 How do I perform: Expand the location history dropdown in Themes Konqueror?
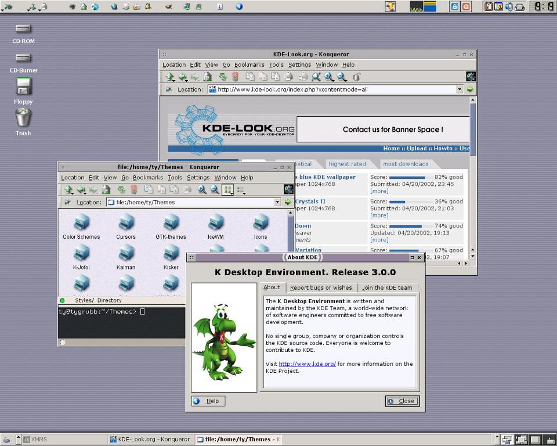(x=277, y=202)
